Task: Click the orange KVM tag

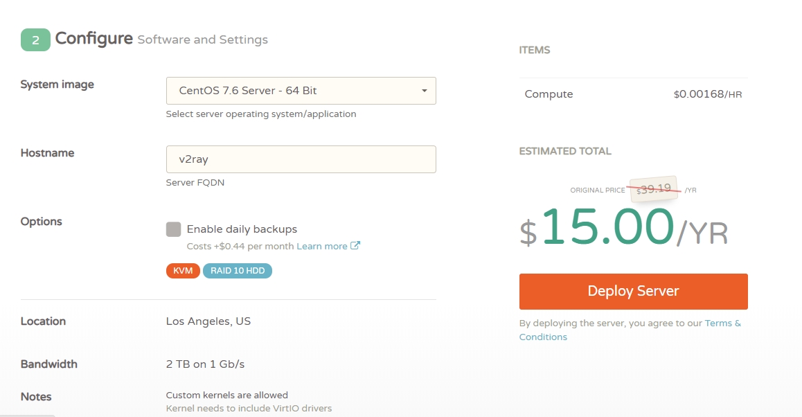Action: point(183,271)
